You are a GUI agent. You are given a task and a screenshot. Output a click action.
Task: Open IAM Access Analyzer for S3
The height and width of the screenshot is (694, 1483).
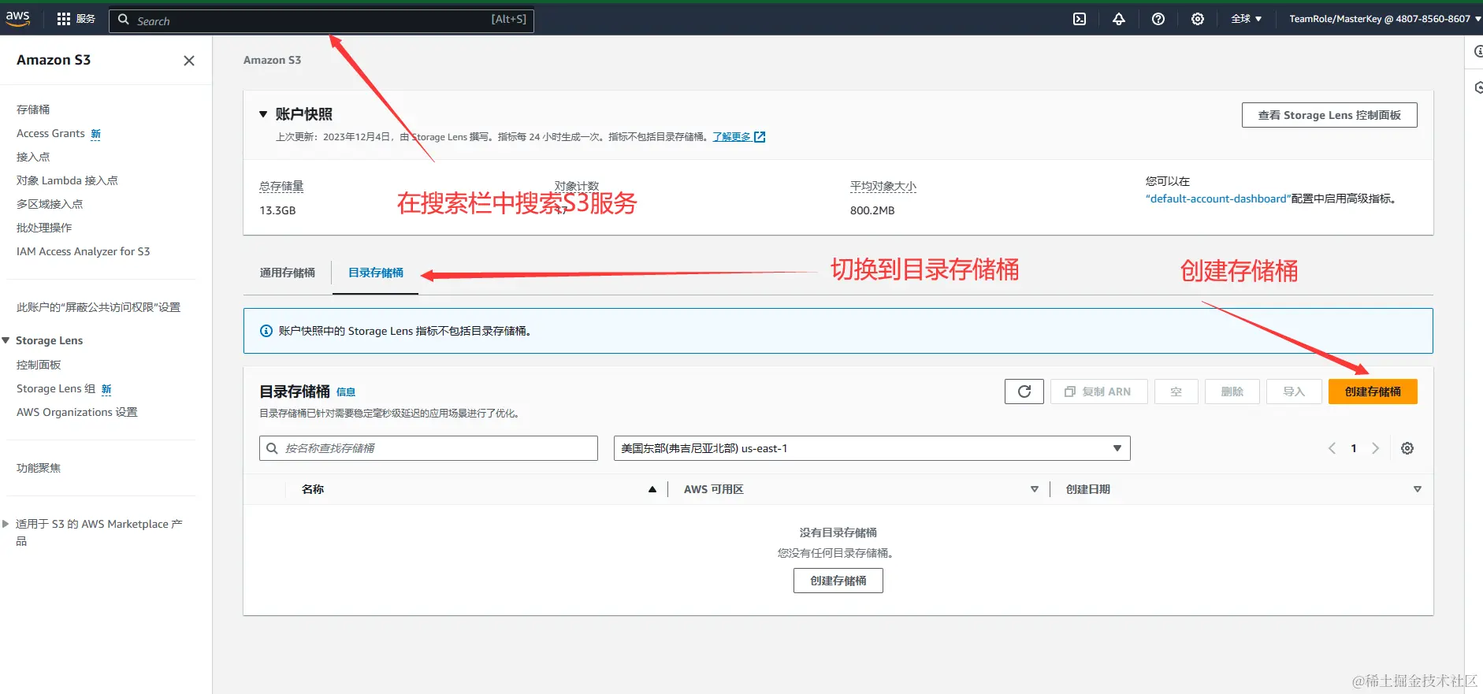84,251
